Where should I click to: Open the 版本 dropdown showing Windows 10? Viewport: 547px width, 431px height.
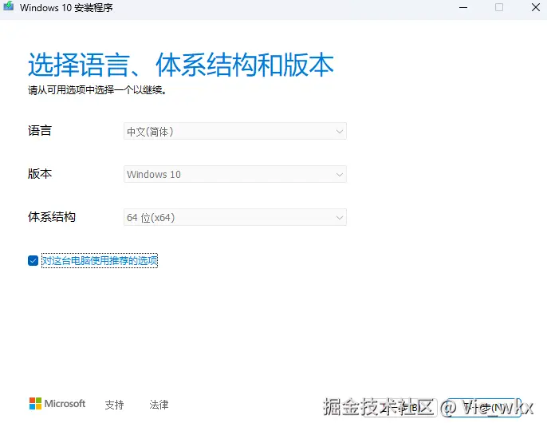tap(234, 174)
